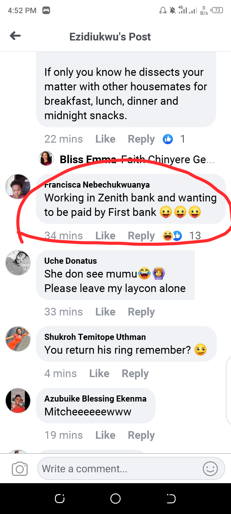
Task: Like Francisca Nebechukwuanya's comment
Action: [105, 235]
